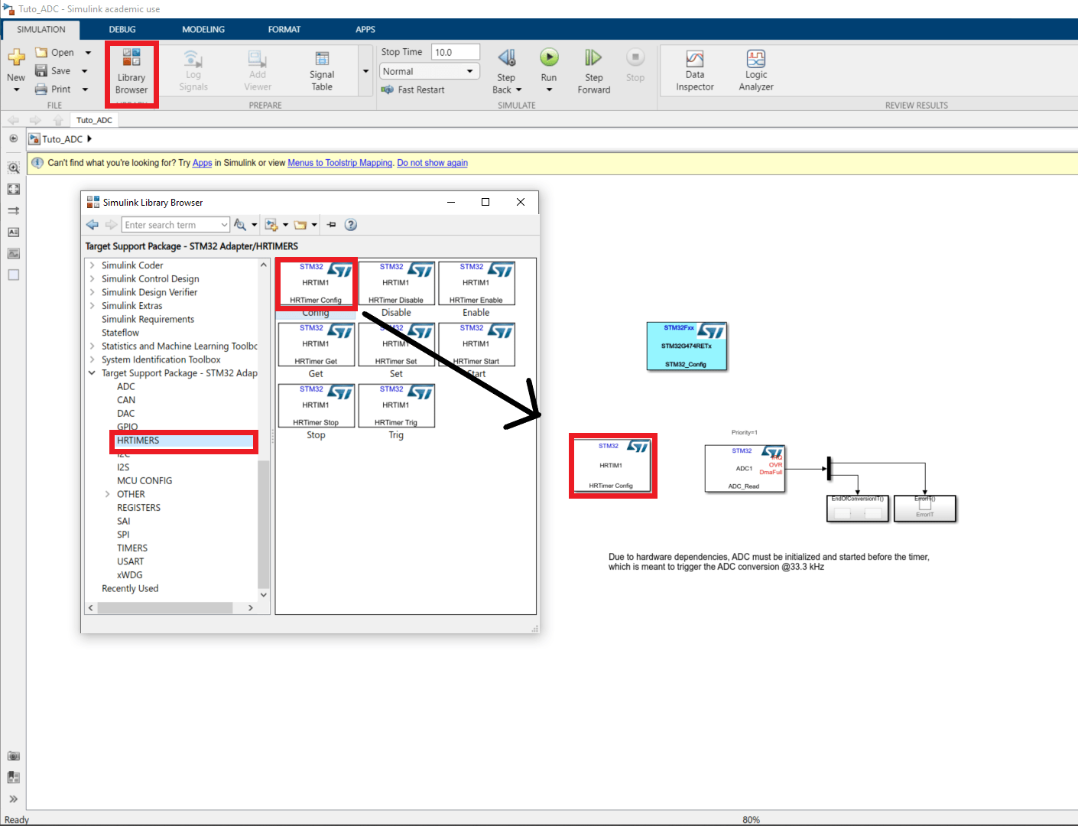Select ADC in library tree

click(126, 387)
